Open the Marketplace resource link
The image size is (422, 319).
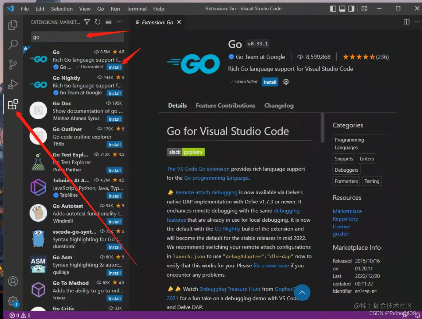pyautogui.click(x=347, y=211)
